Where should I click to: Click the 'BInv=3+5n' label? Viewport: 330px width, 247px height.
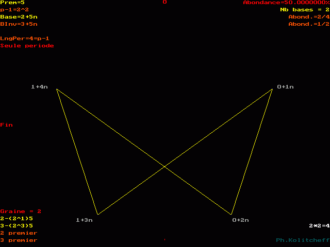[x=19, y=24]
